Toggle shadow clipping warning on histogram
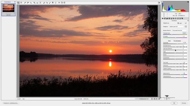The width and height of the screenshot is (190, 106). 162,2
